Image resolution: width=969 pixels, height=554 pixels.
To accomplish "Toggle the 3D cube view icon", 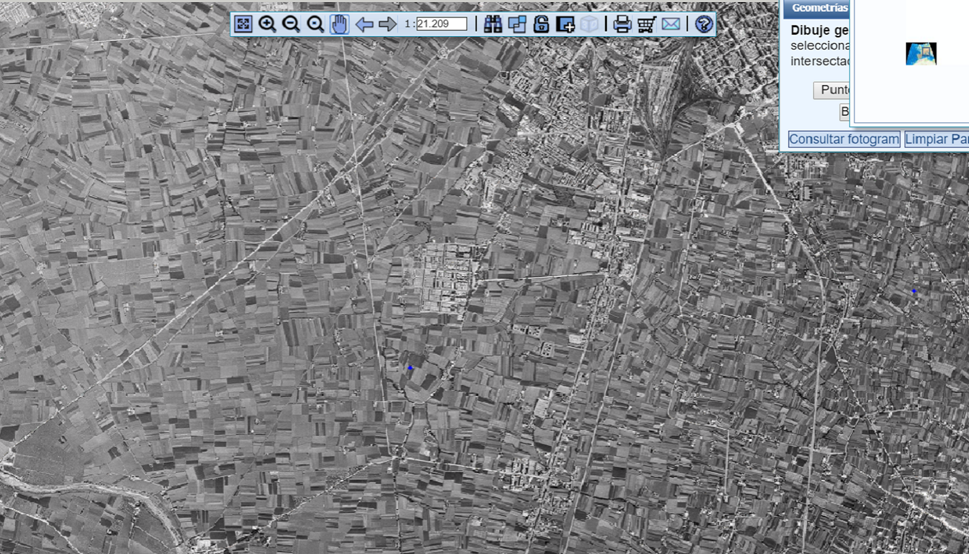I will tap(589, 24).
